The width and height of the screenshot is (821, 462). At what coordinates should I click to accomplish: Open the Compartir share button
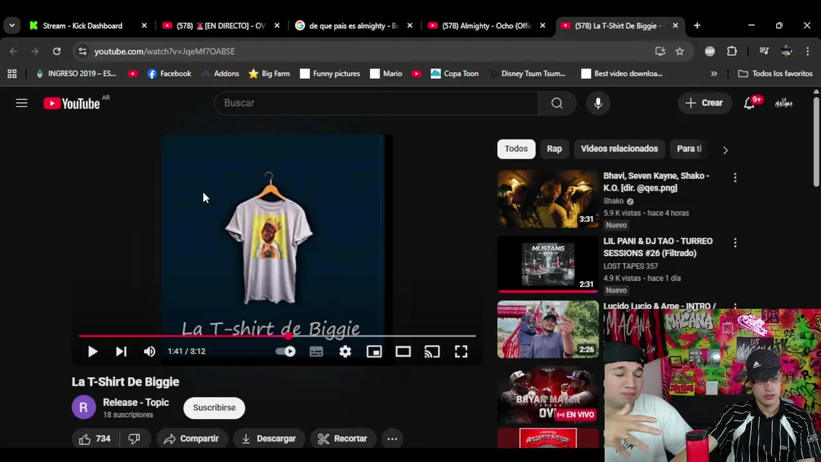coord(191,439)
